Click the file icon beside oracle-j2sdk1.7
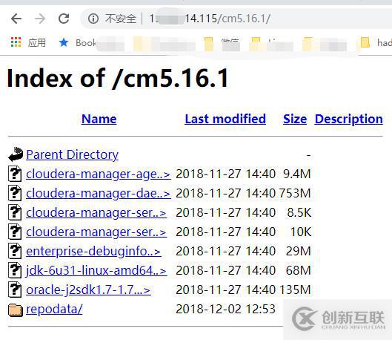Image resolution: width=392 pixels, height=340 pixels. click(x=15, y=290)
